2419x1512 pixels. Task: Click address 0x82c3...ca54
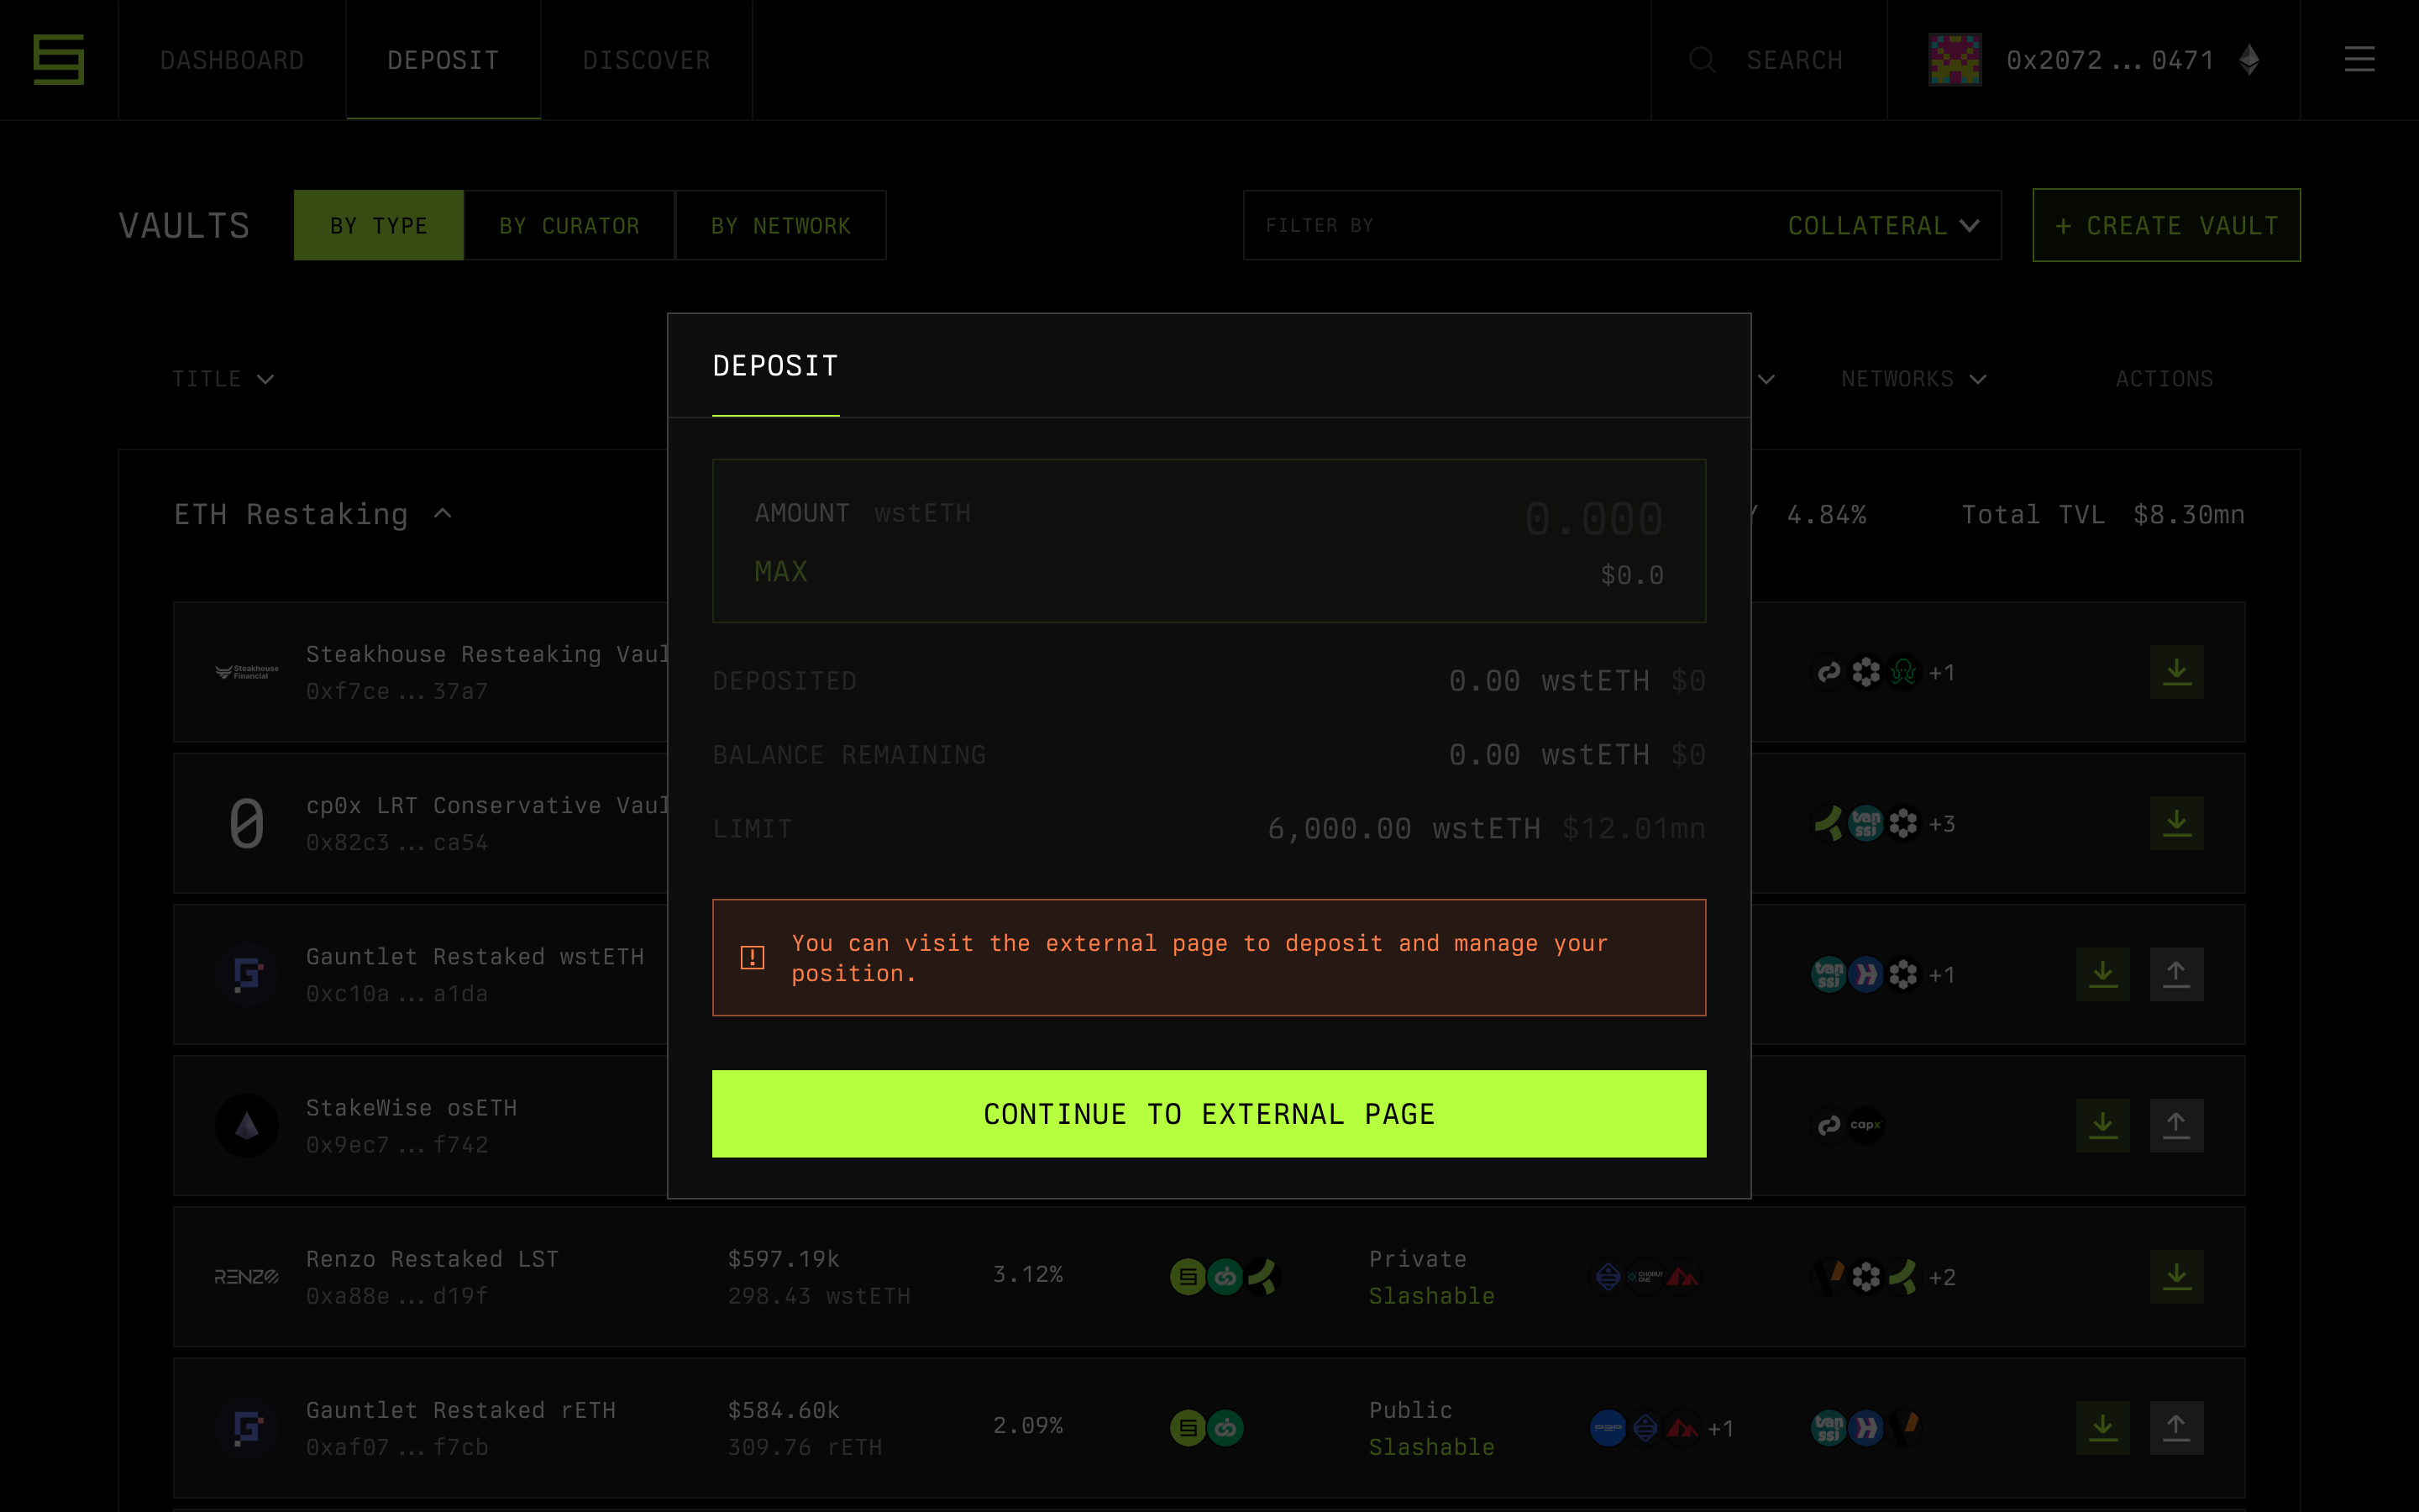396,842
